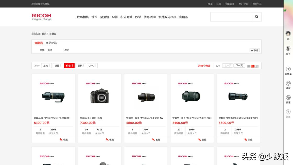This screenshot has height=165, width=293.
Task: Focus the search input field
Action: [231, 17]
